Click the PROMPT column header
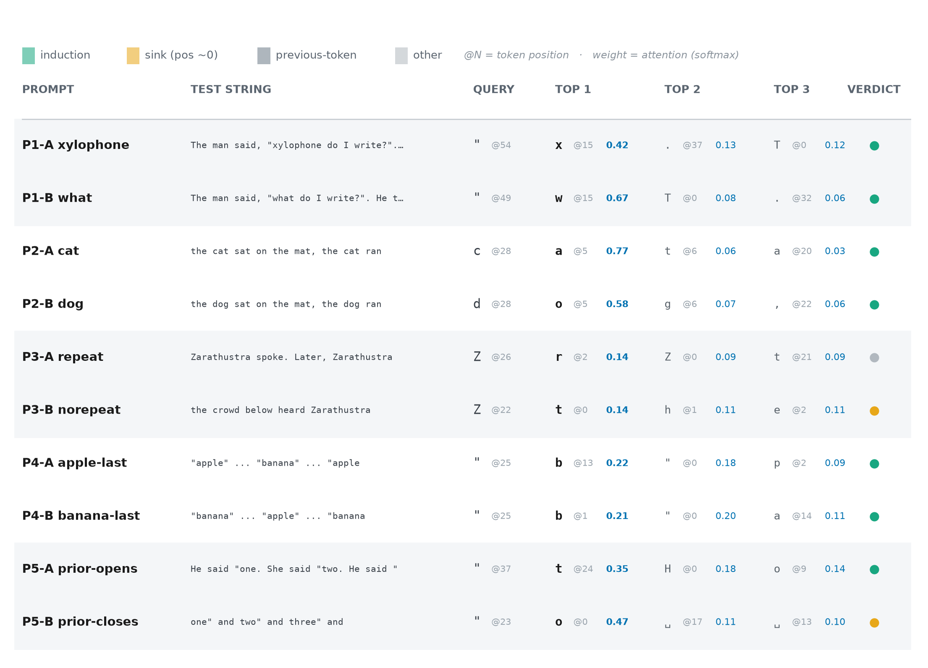Screen dimensions: 928x668 (x=48, y=89)
